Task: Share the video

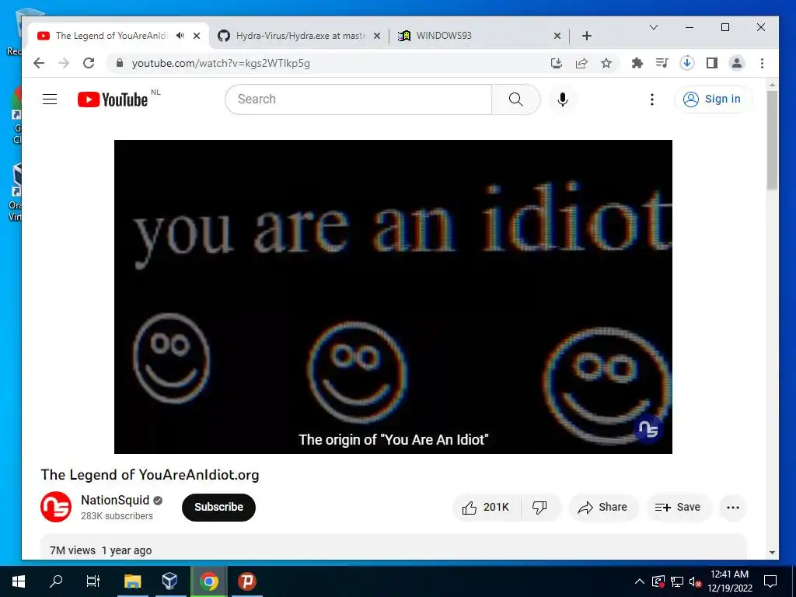Action: pyautogui.click(x=602, y=507)
